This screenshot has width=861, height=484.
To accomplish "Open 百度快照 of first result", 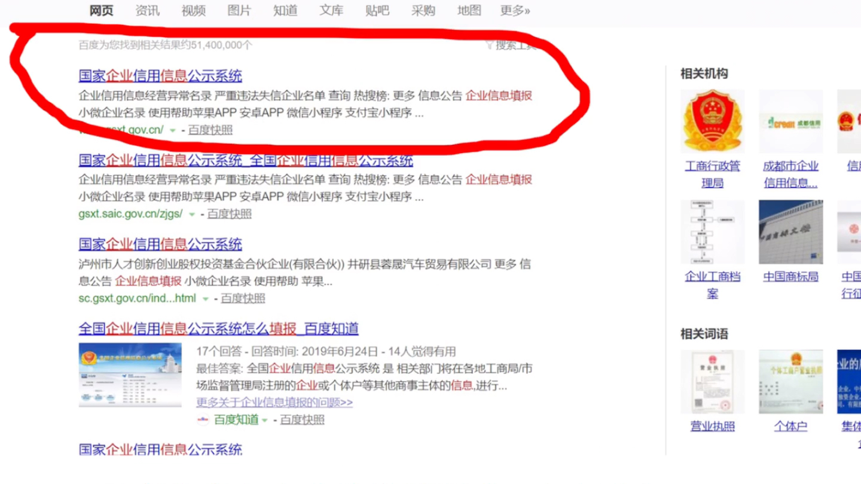I will pos(210,130).
